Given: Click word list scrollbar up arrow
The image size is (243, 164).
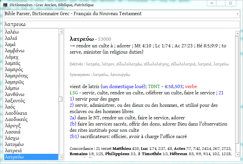Looking at the screenshot, I should tap(61, 32).
